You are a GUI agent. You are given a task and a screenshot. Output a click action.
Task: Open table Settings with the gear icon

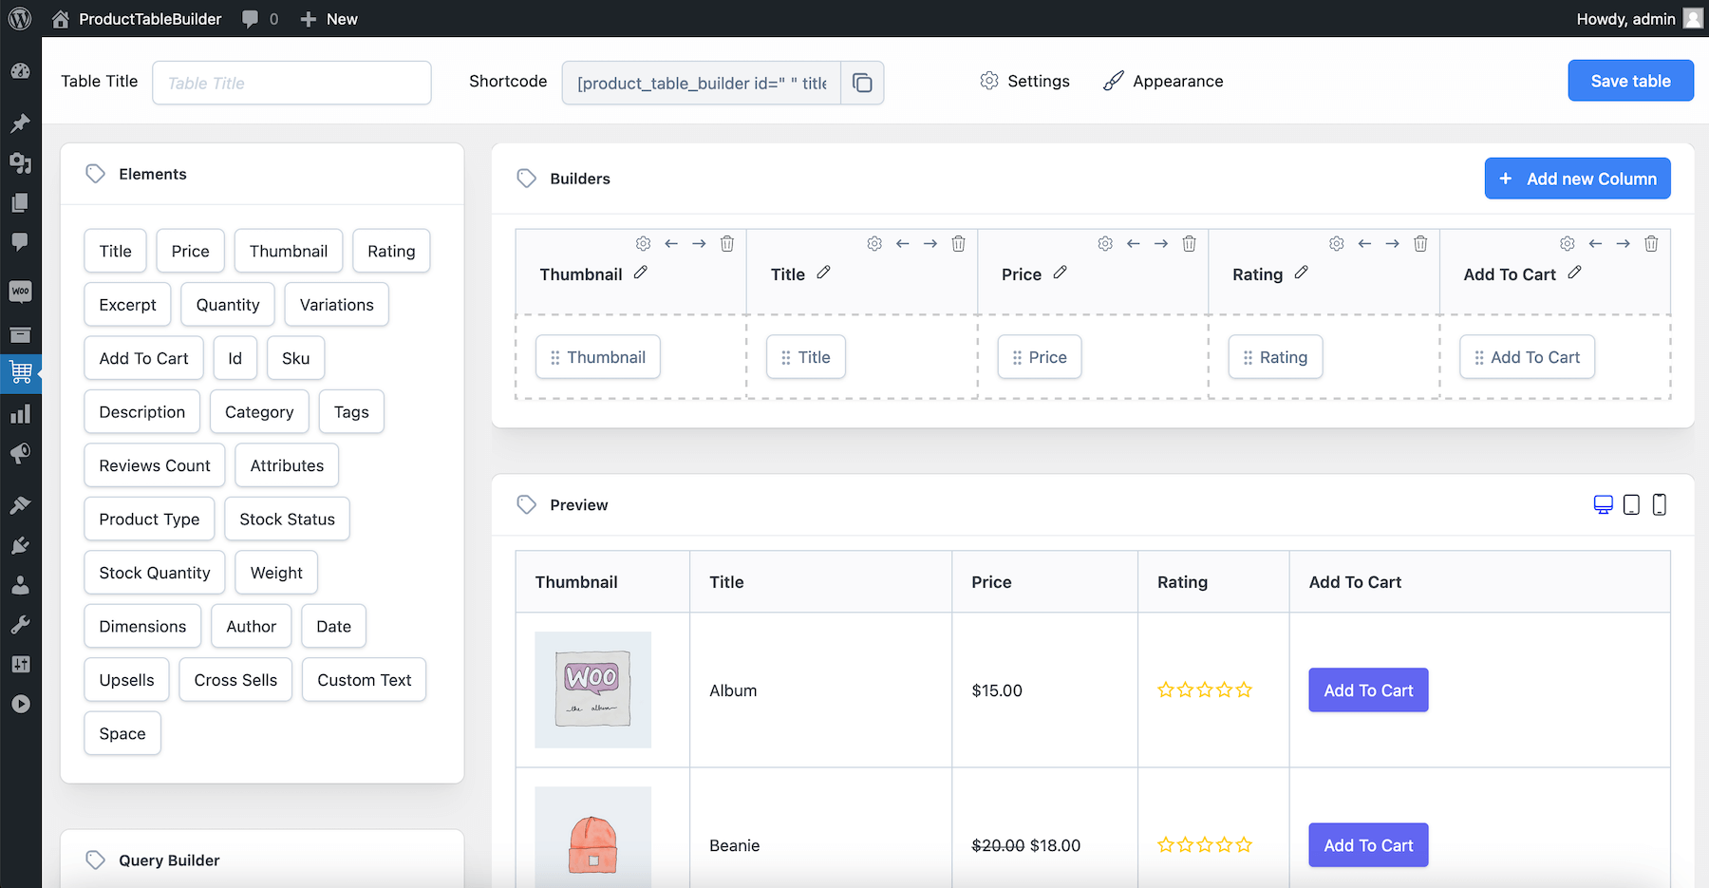click(989, 81)
